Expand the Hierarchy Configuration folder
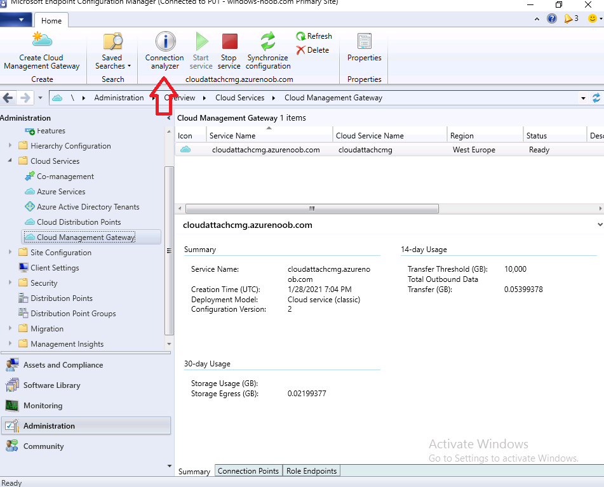 coord(10,145)
